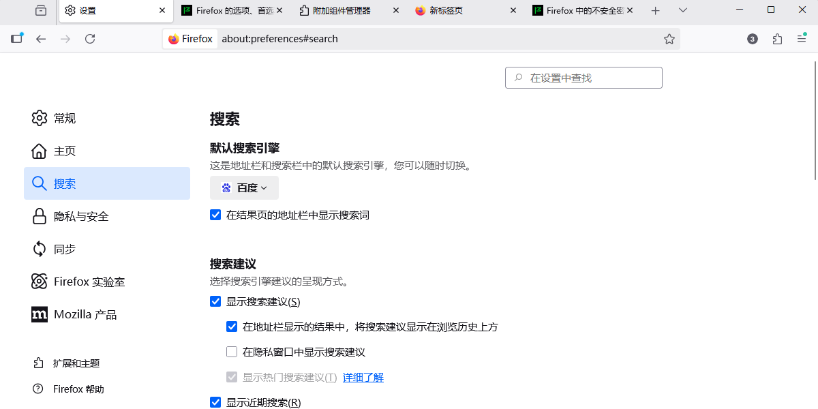The image size is (818, 409).
Task: Select the 设置 tab
Action: coord(115,10)
